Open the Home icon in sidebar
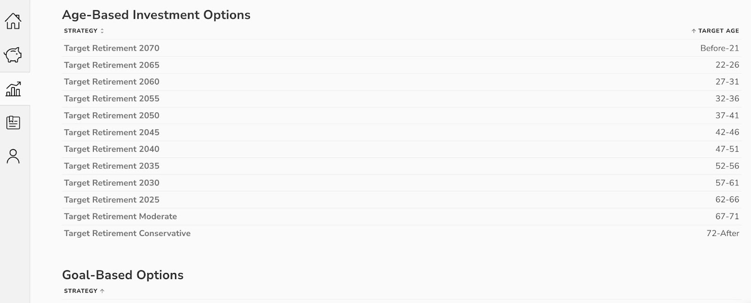This screenshot has width=751, height=303. [13, 21]
